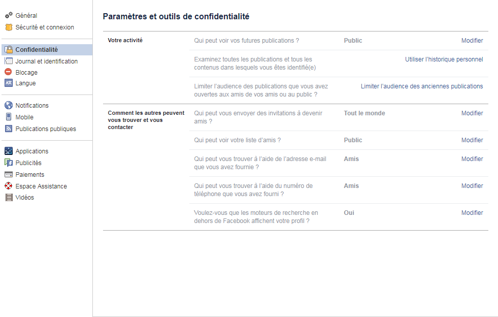Click the red Blocage icon
This screenshot has width=498, height=317.
(x=9, y=73)
